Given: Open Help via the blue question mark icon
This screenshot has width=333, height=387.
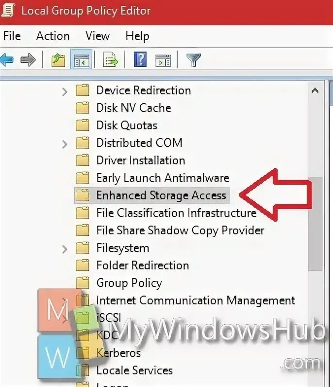Looking at the screenshot, I should [140, 59].
